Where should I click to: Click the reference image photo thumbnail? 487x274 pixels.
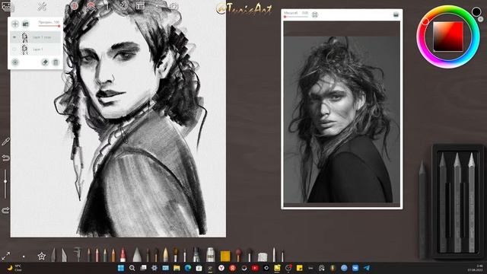pos(342,119)
